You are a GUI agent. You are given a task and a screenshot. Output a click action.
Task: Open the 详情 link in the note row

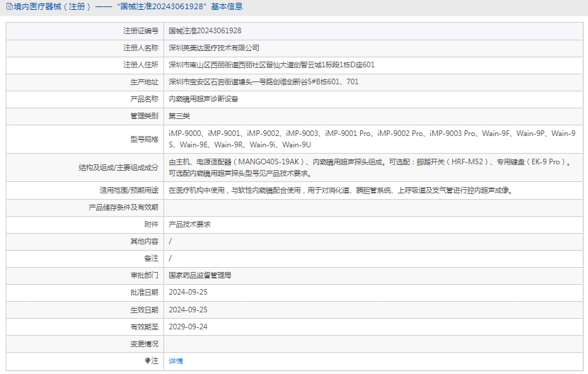[x=175, y=361]
